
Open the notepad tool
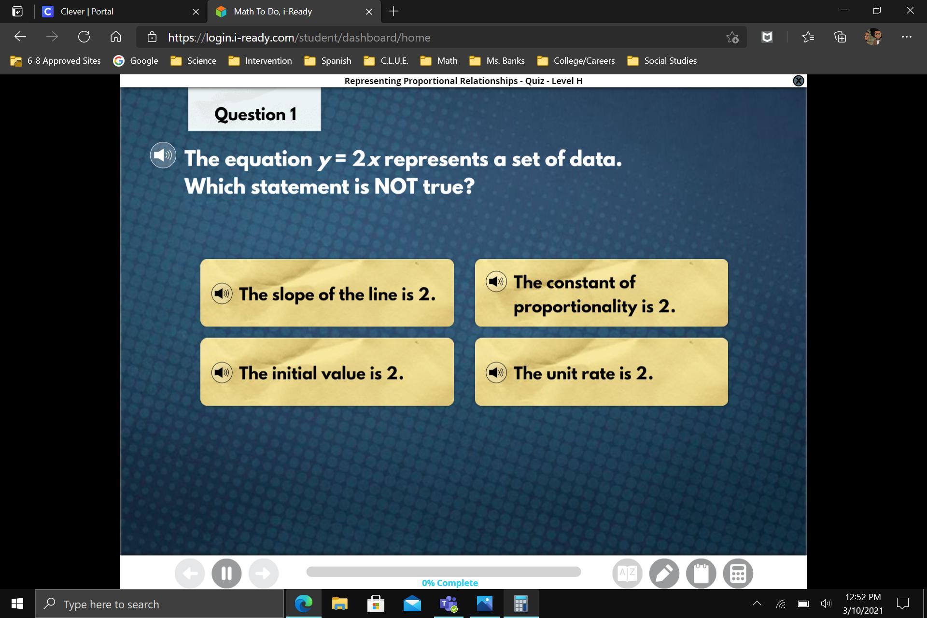[701, 574]
